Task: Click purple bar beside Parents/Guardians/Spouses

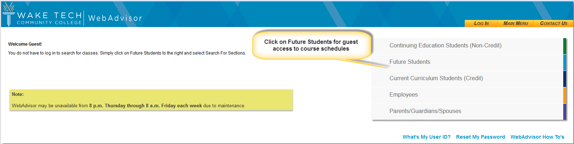Action: coord(565,112)
